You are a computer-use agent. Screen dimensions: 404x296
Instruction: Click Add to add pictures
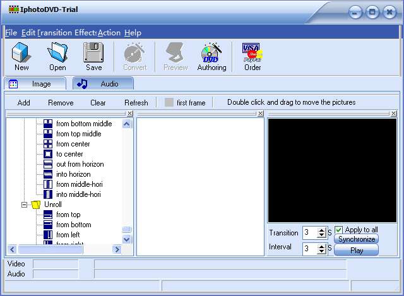click(24, 103)
